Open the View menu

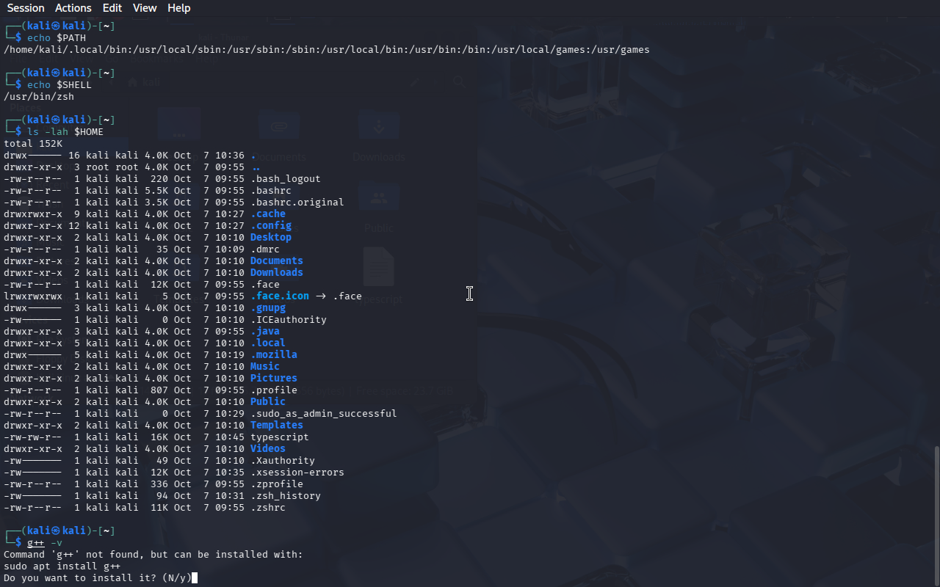(145, 8)
